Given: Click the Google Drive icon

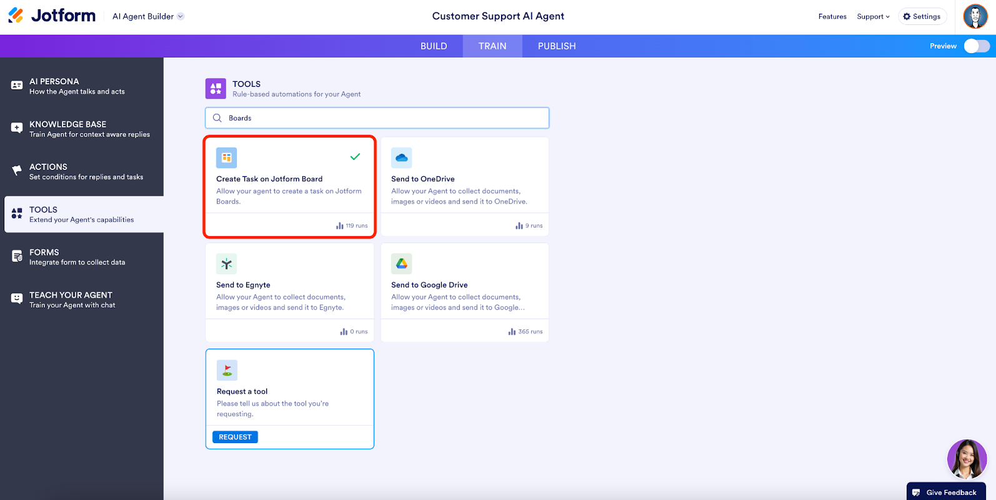Looking at the screenshot, I should (x=402, y=264).
